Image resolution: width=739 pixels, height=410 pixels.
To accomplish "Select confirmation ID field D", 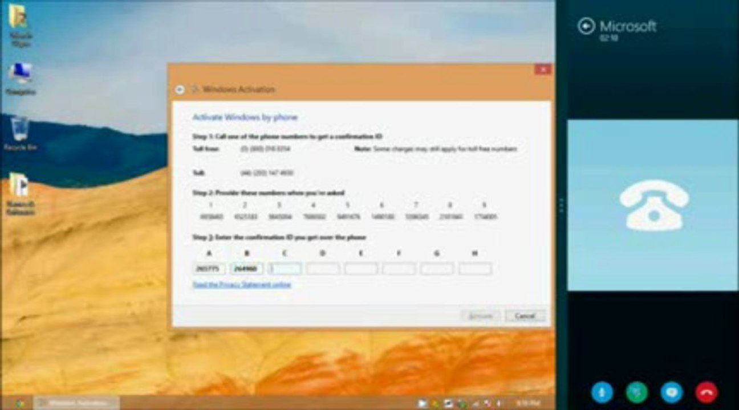I will 323,268.
